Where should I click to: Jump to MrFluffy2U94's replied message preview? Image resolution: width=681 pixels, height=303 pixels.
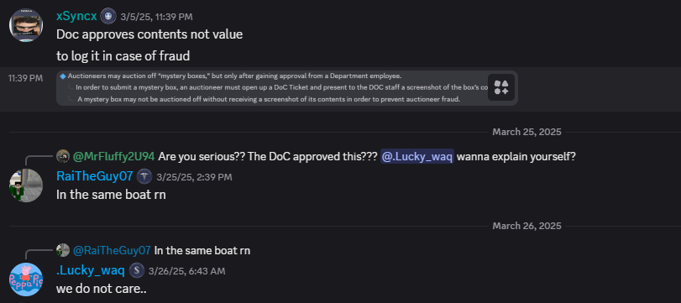(x=367, y=157)
